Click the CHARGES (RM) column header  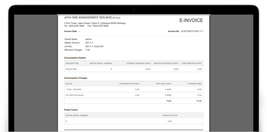(195, 84)
